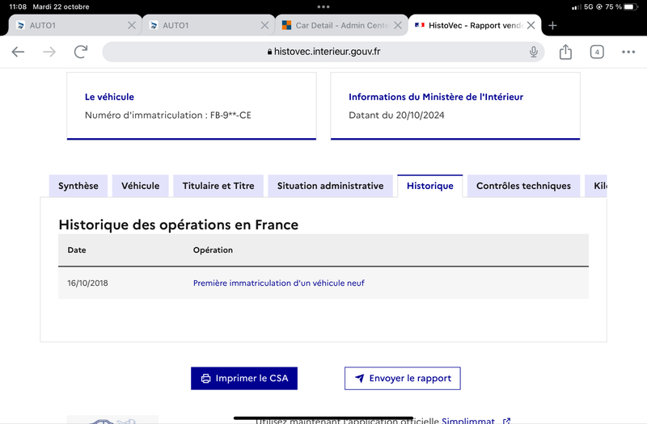Click the histovec.interieur.gouv.fr address bar
This screenshot has width=647, height=424.
coord(323,52)
